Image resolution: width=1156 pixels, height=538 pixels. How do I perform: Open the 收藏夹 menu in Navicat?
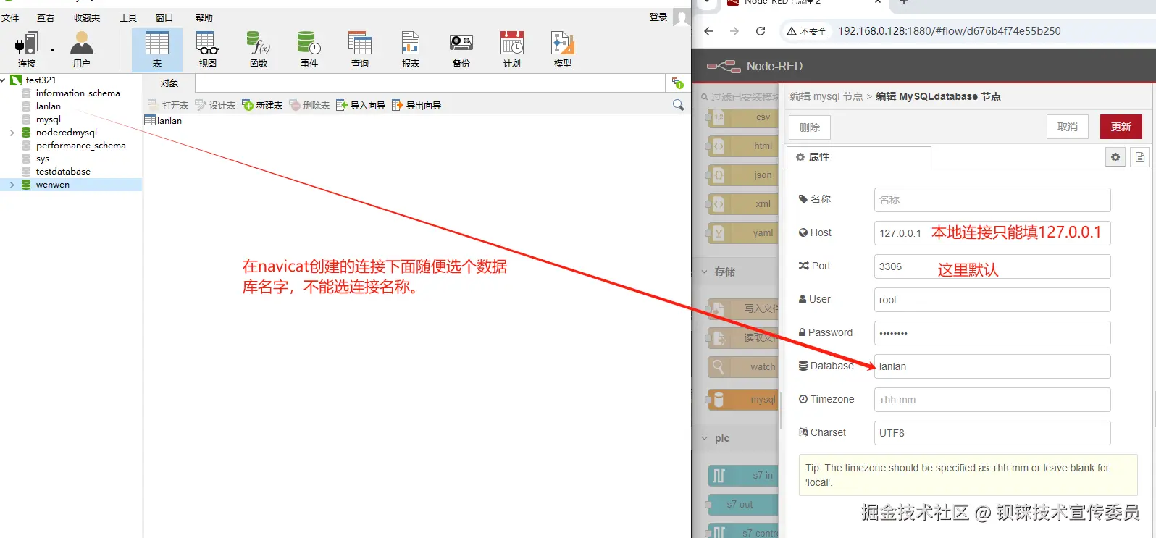coord(87,17)
